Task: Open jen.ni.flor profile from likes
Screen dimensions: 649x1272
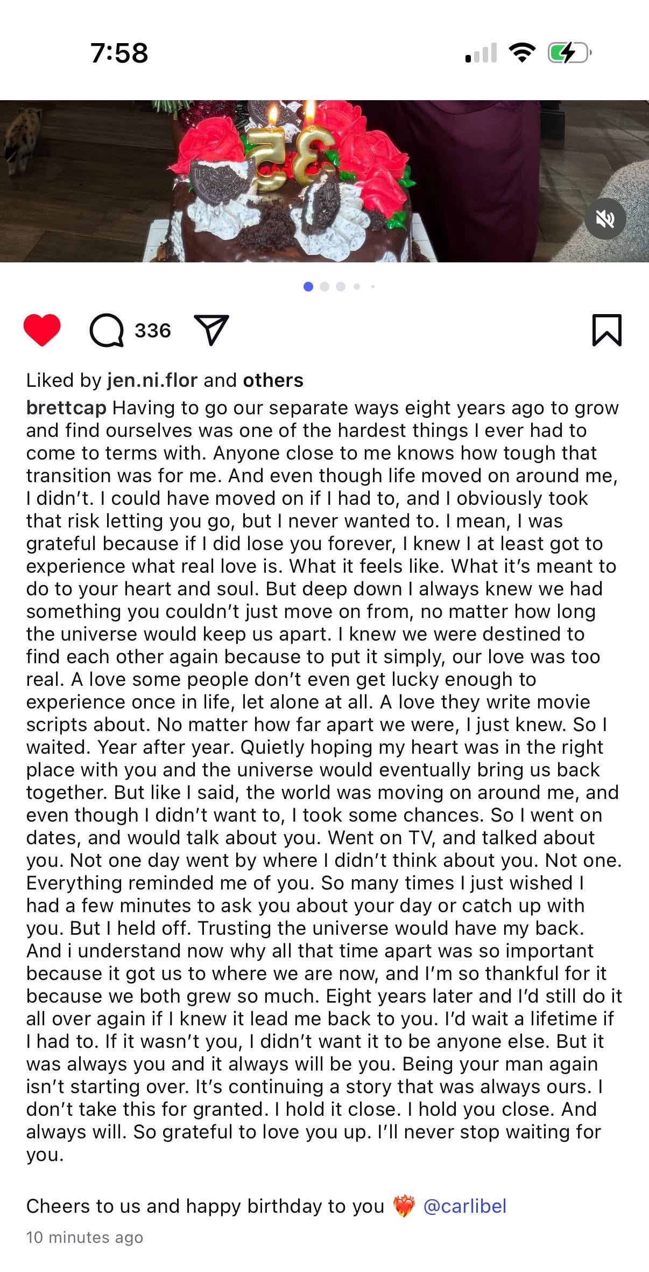Action: tap(152, 380)
